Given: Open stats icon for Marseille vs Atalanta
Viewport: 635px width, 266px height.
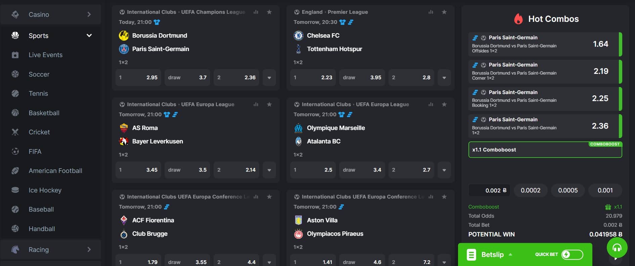Looking at the screenshot, I should [430, 104].
